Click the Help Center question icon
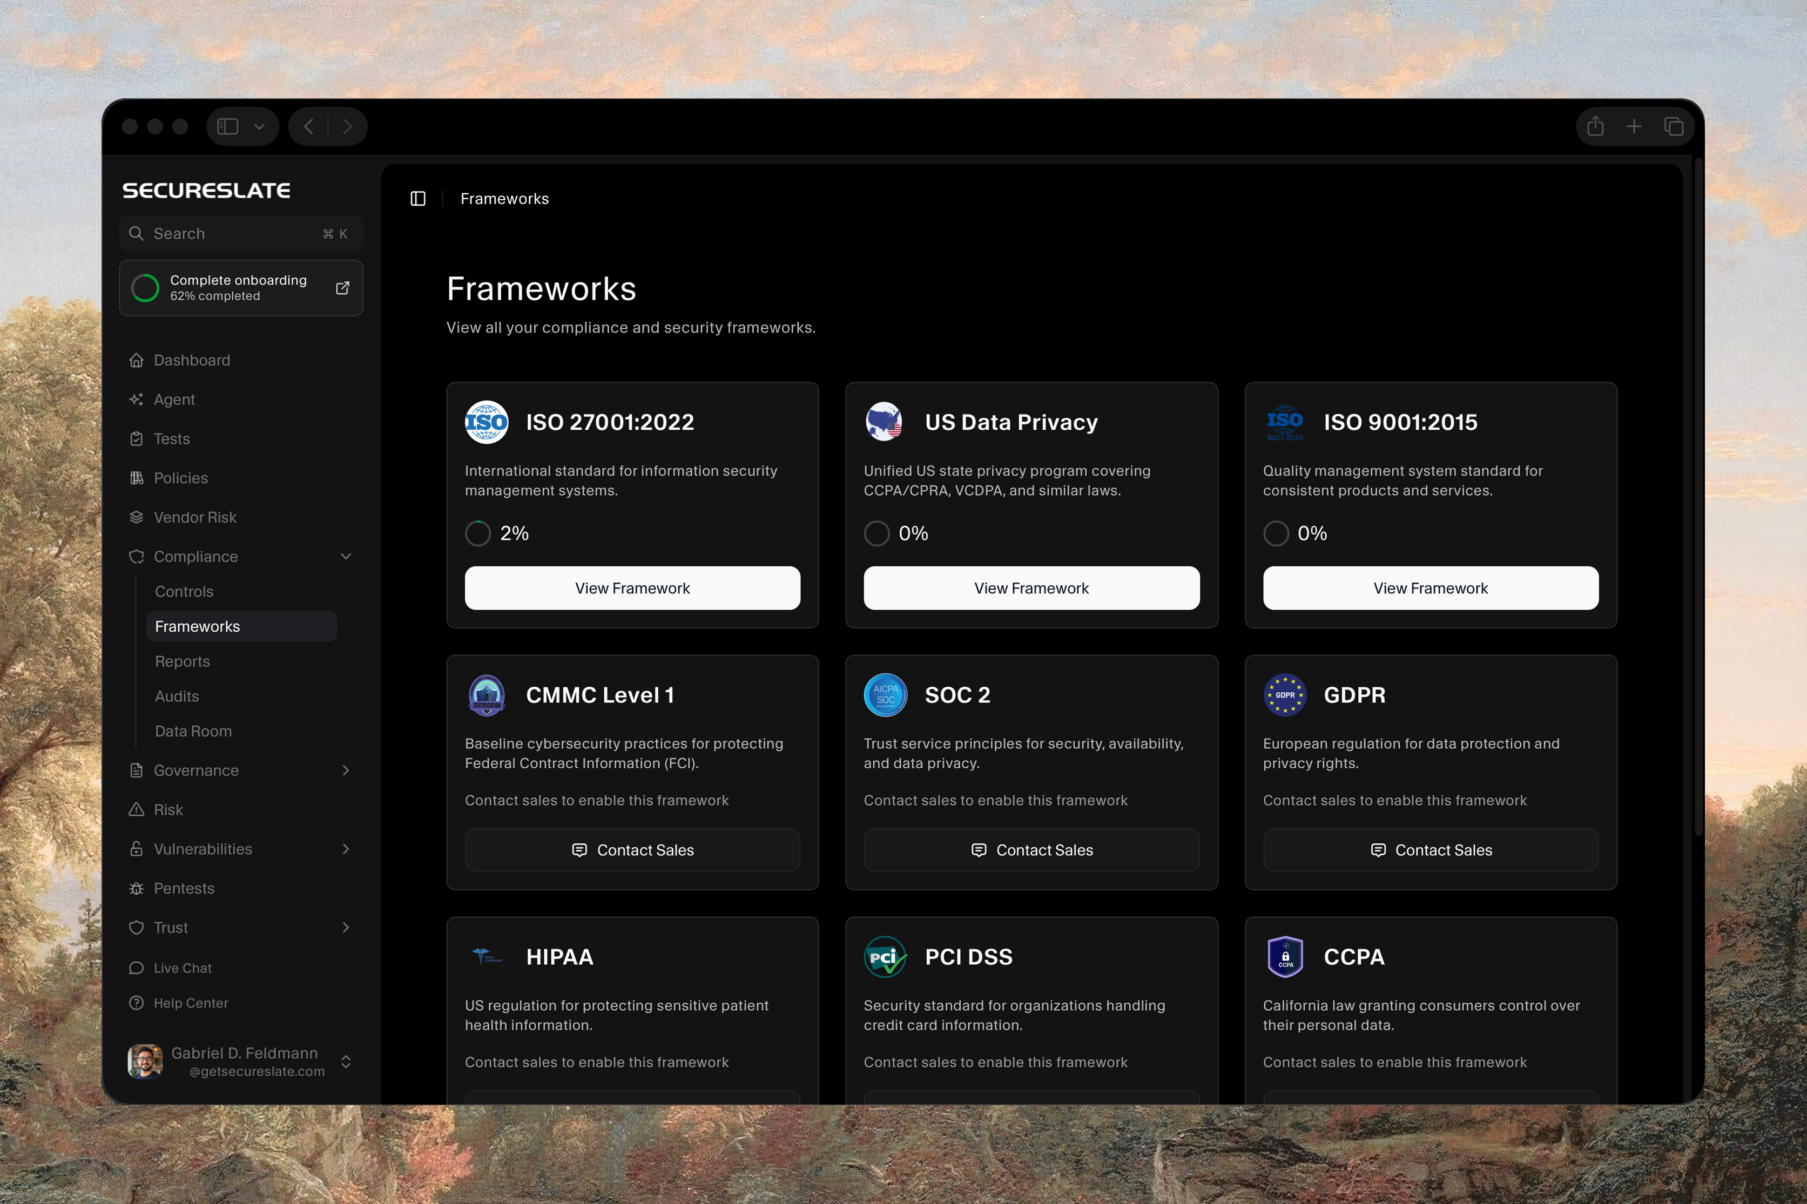Viewport: 1807px width, 1204px height. pyautogui.click(x=137, y=1003)
